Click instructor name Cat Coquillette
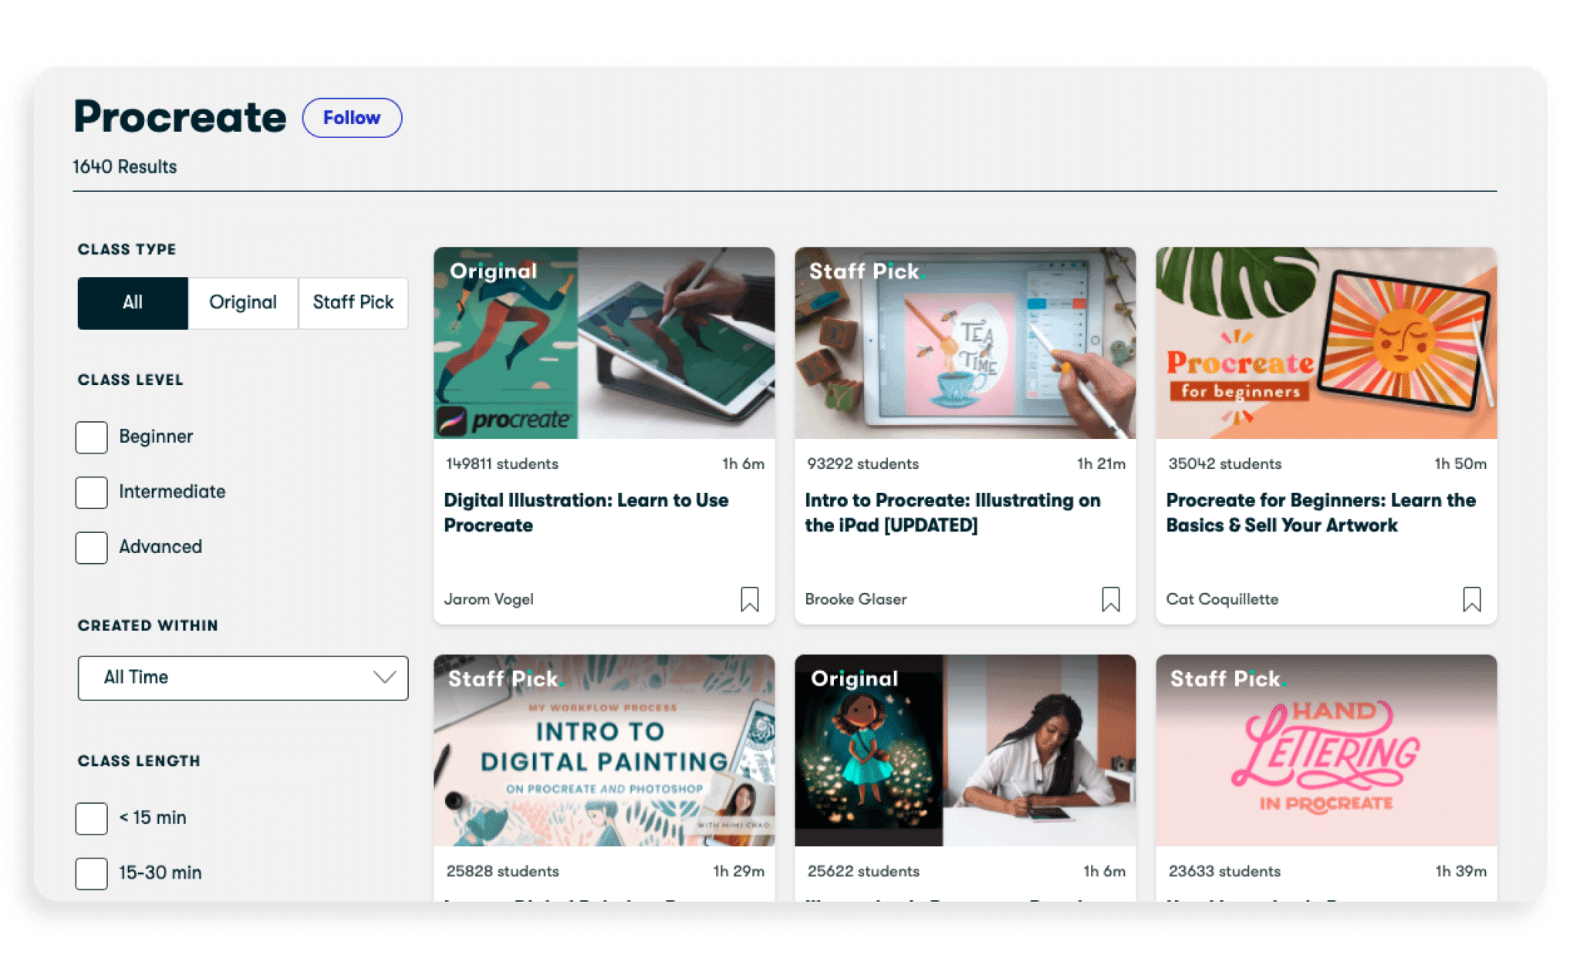This screenshot has height=968, width=1580. tap(1221, 599)
